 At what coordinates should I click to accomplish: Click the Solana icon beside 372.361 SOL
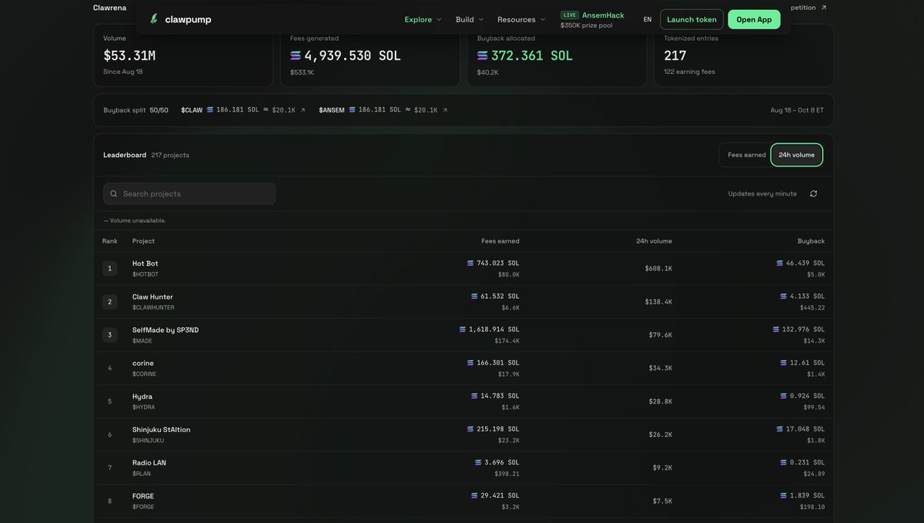pos(483,55)
